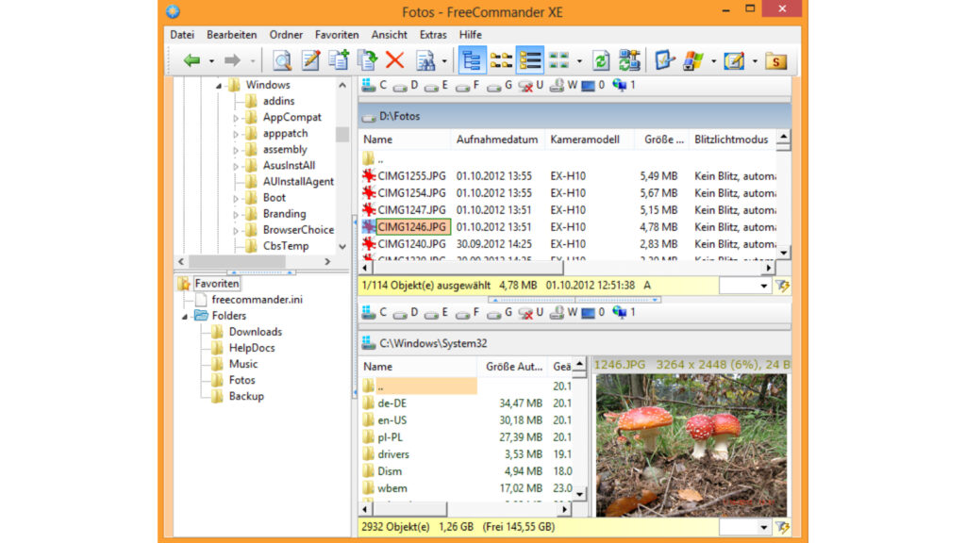Click the Move files icon
Image resolution: width=966 pixels, height=543 pixels.
368,60
